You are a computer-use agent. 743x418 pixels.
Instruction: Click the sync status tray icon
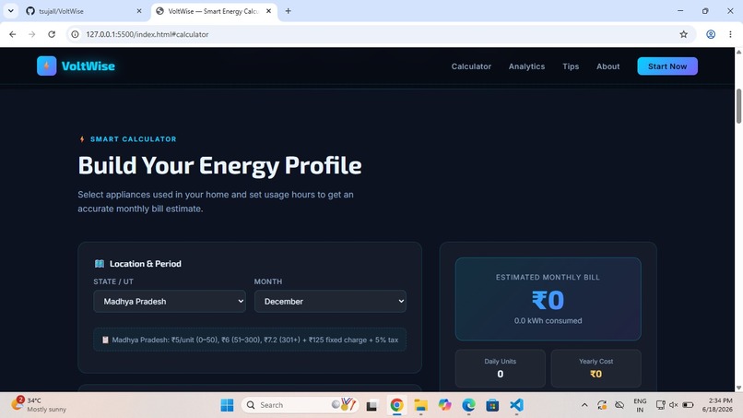coord(602,405)
